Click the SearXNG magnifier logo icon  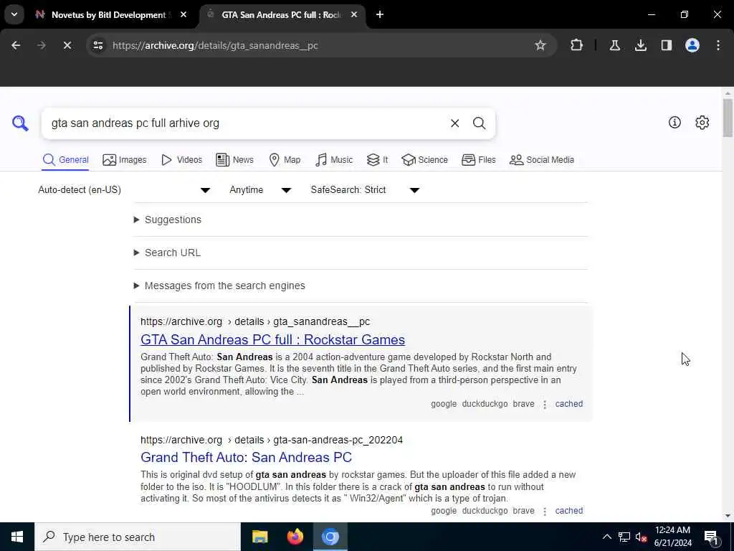pos(20,123)
